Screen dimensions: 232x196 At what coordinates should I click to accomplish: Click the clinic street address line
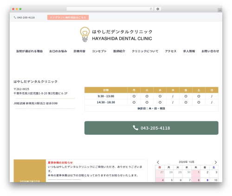point(40,93)
